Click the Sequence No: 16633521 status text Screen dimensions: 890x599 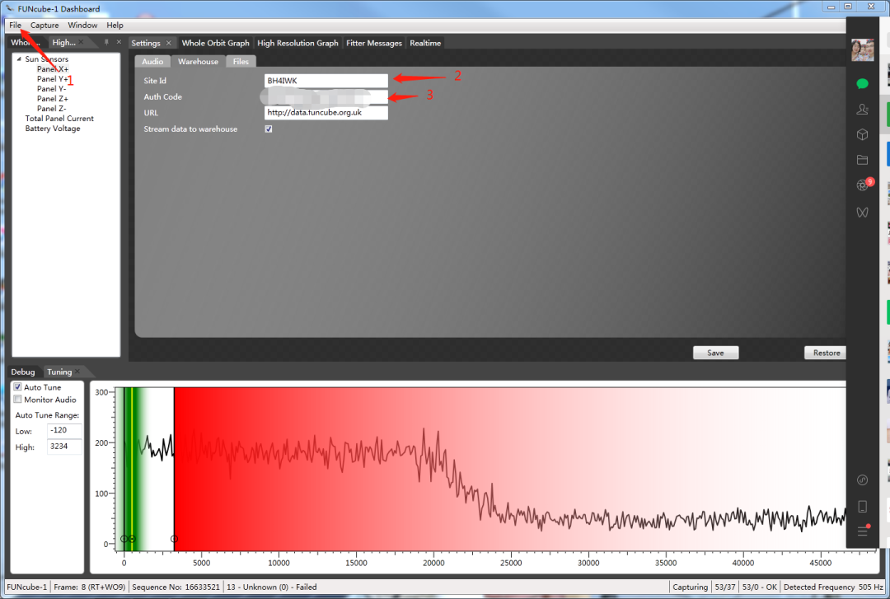click(176, 587)
